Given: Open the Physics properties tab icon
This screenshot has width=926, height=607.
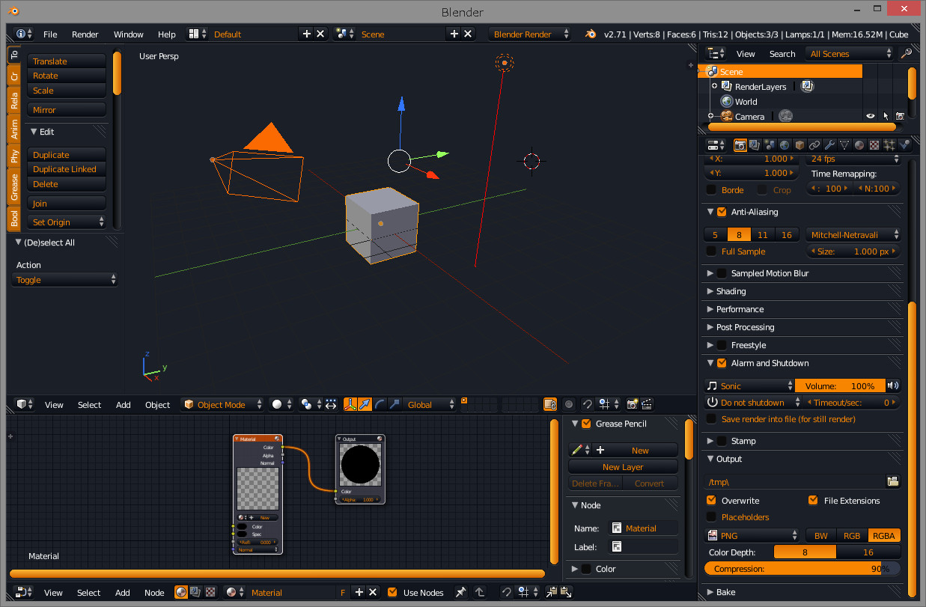Looking at the screenshot, I should point(904,145).
